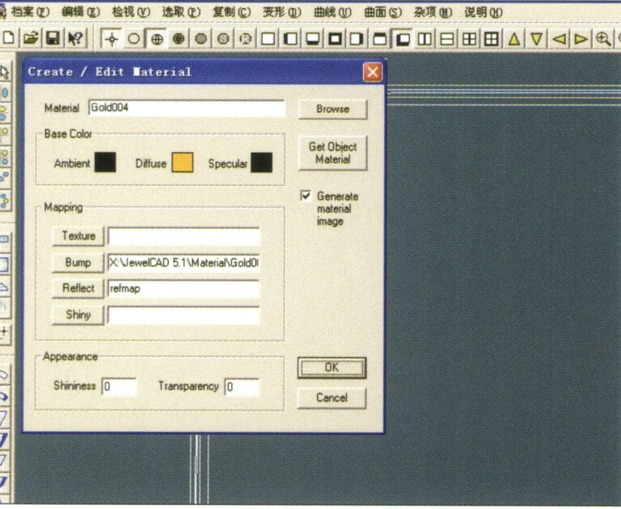The image size is (621, 509).
Task: Show the bold four-pane grid view icon
Action: [x=492, y=39]
